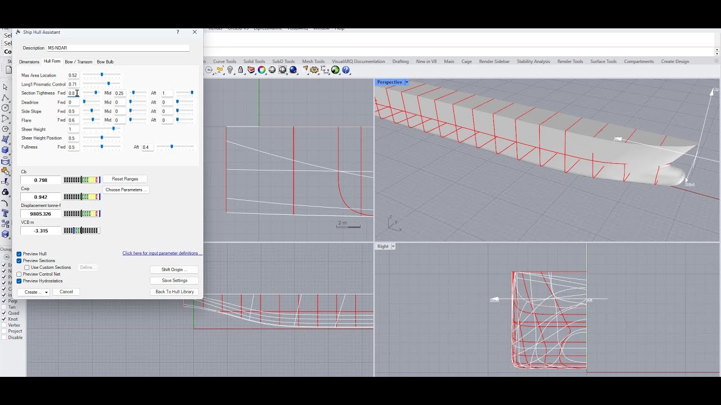Click the Displacement tonne-f value field
Screen dimensions: 721x405
pos(41,214)
